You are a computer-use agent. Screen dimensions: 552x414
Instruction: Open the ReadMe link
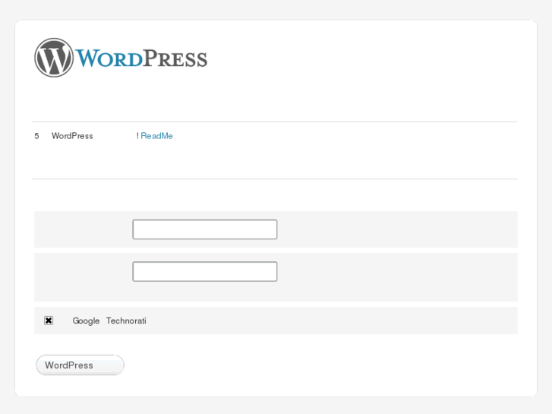[x=156, y=136]
